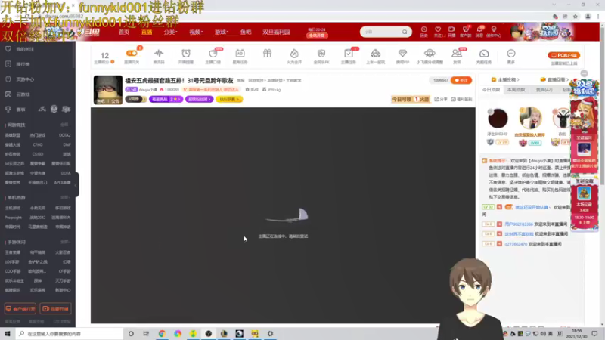This screenshot has height=340, width=605.
Task: Click the search magnifier icon
Action: click(x=405, y=32)
